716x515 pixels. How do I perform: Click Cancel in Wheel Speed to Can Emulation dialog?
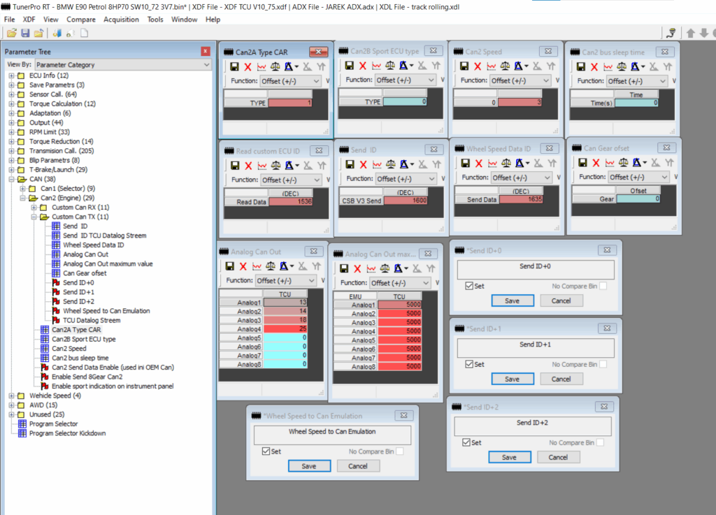click(x=358, y=466)
